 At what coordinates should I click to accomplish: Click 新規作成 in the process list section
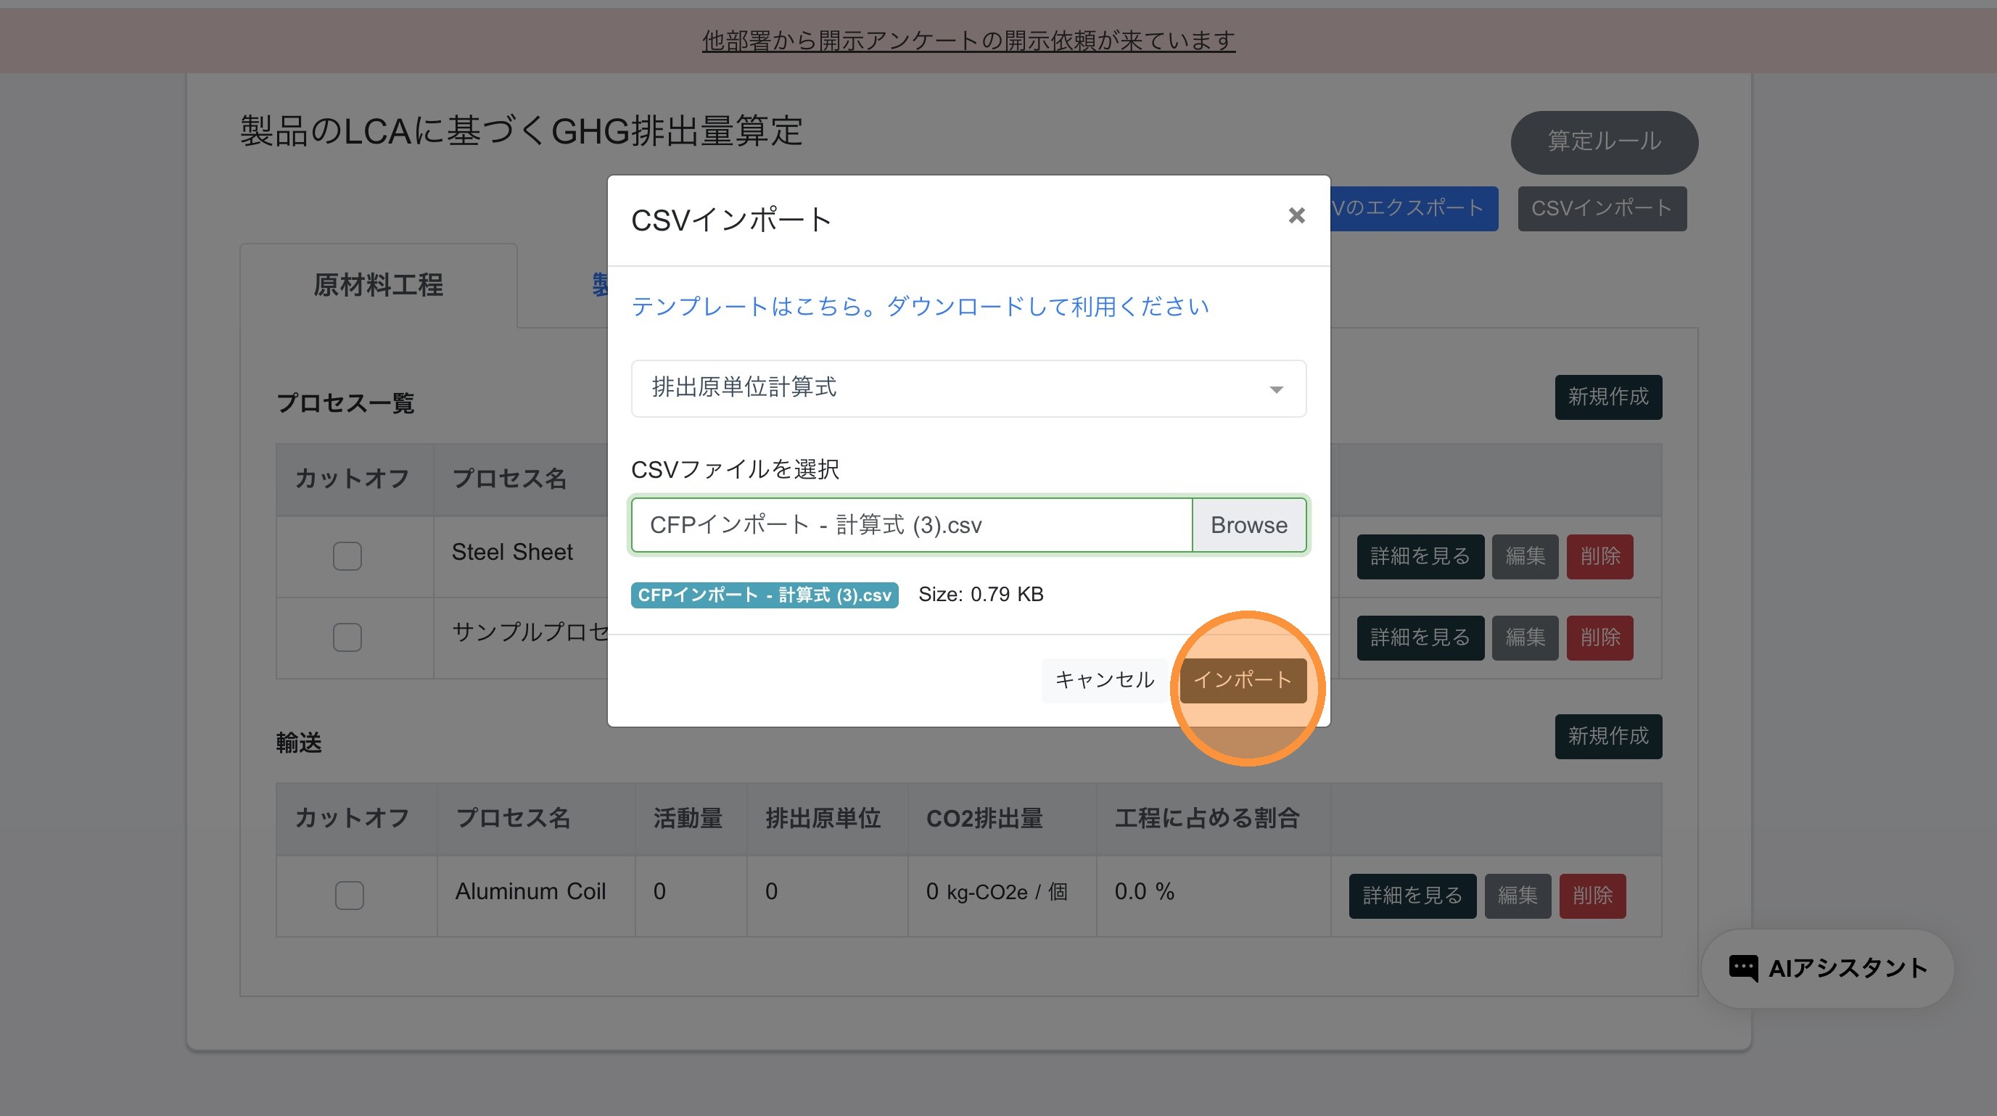[1608, 397]
